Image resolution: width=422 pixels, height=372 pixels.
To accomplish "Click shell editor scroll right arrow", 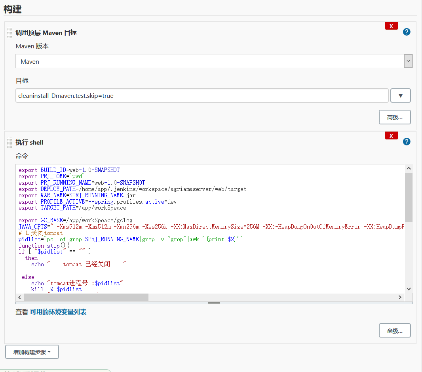I will pyautogui.click(x=400, y=297).
